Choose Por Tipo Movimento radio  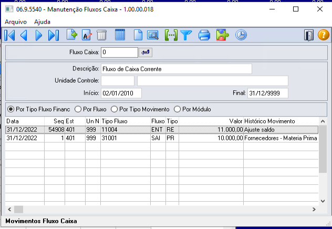[114, 109]
